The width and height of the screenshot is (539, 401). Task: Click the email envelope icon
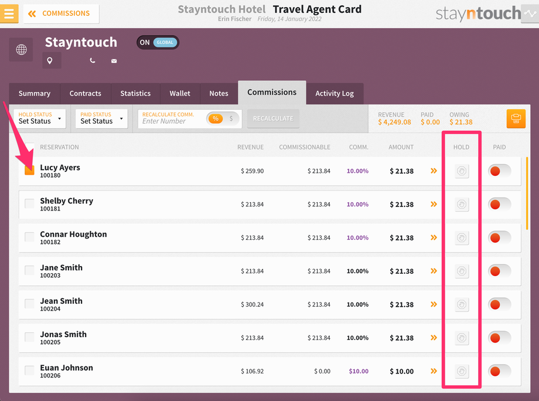114,61
